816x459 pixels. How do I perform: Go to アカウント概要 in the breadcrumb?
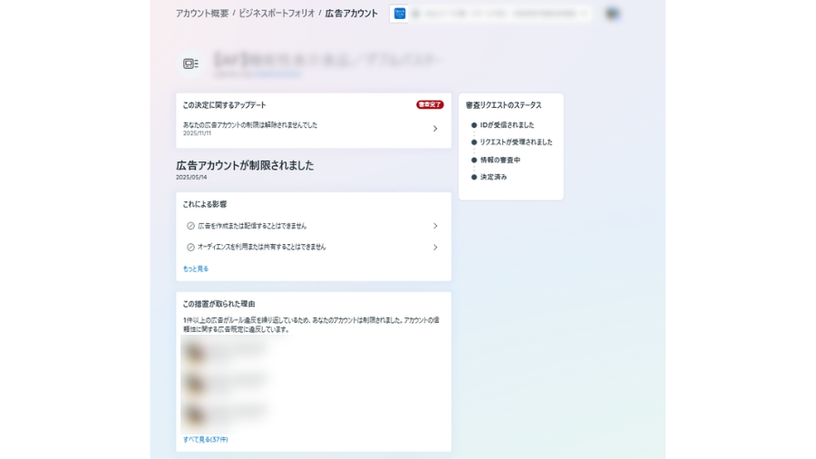point(202,14)
